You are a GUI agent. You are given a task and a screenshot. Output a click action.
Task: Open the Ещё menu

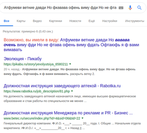[x=92, y=21]
